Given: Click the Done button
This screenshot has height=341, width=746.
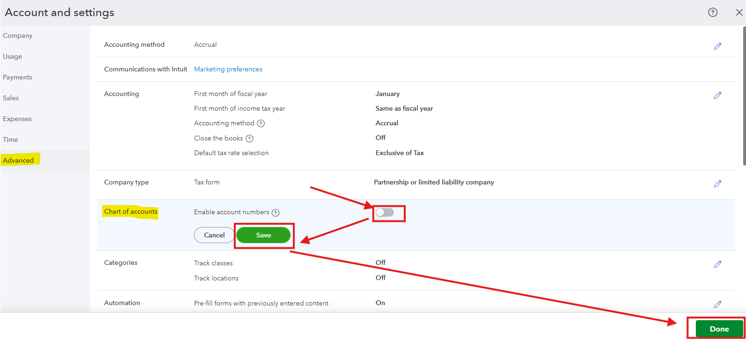Looking at the screenshot, I should click(719, 329).
